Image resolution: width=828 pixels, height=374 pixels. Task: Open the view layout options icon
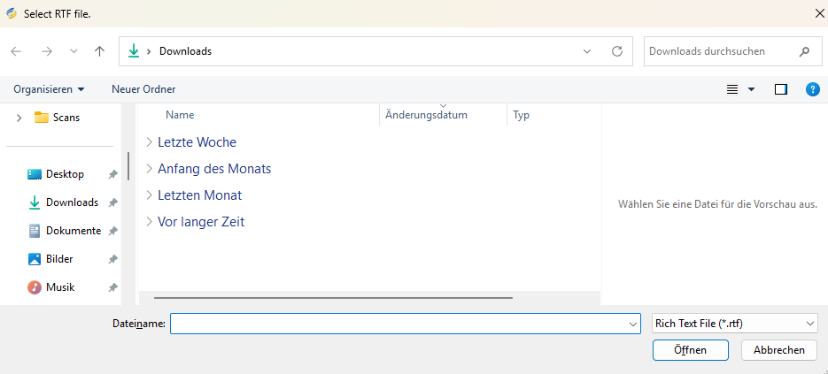(x=732, y=89)
